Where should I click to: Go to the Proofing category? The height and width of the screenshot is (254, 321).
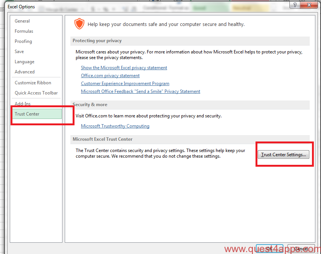pyautogui.click(x=23, y=41)
